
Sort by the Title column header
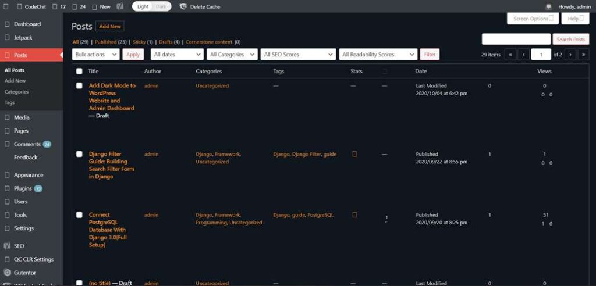(x=93, y=71)
